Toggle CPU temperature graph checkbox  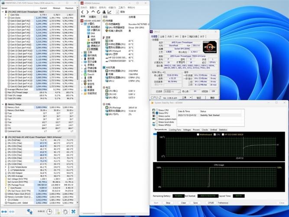[215, 135]
